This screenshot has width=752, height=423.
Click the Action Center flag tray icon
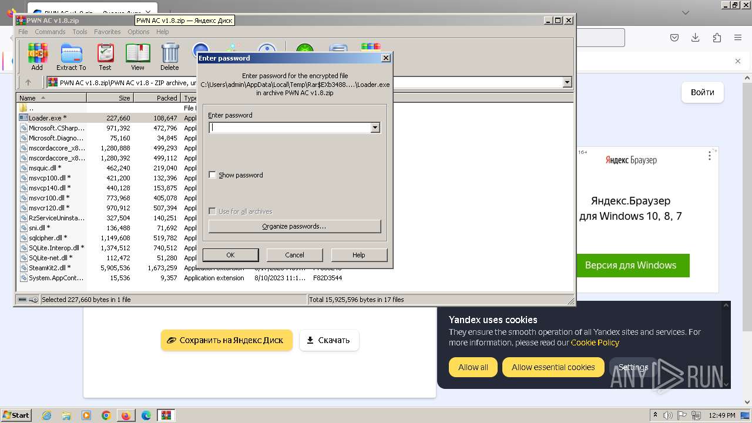pyautogui.click(x=683, y=415)
